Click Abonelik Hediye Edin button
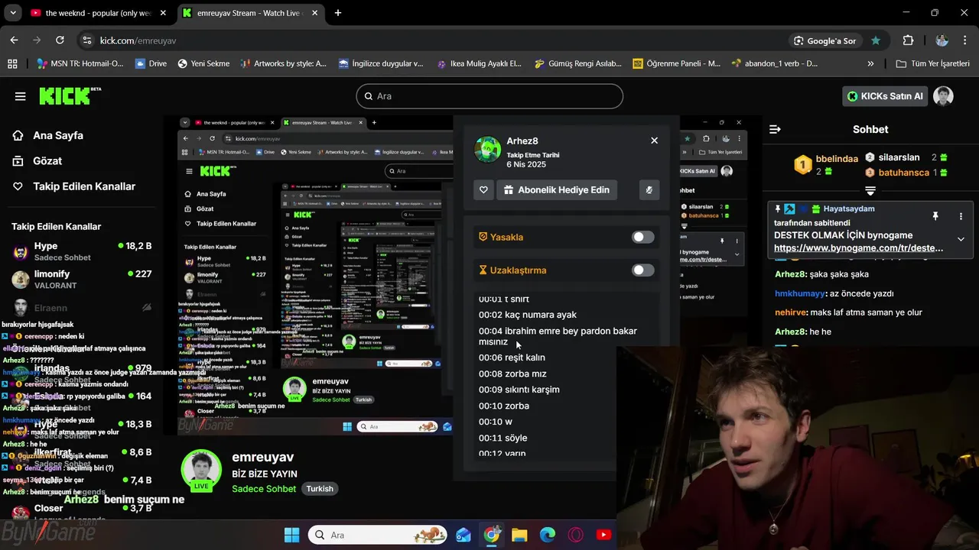979x550 pixels. pos(557,189)
